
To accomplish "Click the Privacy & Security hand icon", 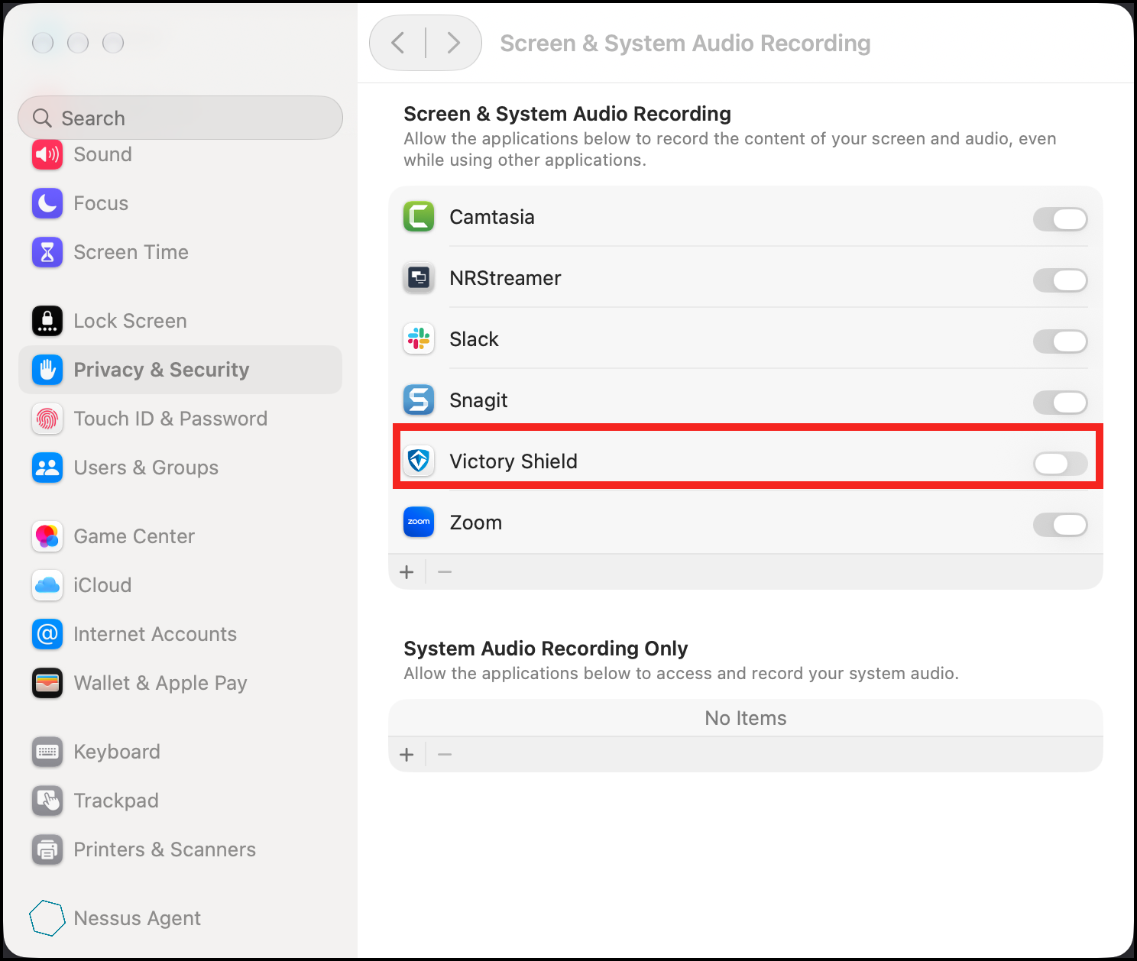I will pyautogui.click(x=47, y=370).
